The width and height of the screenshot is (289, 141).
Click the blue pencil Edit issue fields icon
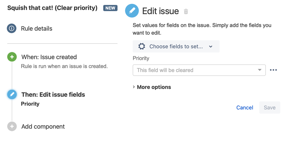point(12,94)
